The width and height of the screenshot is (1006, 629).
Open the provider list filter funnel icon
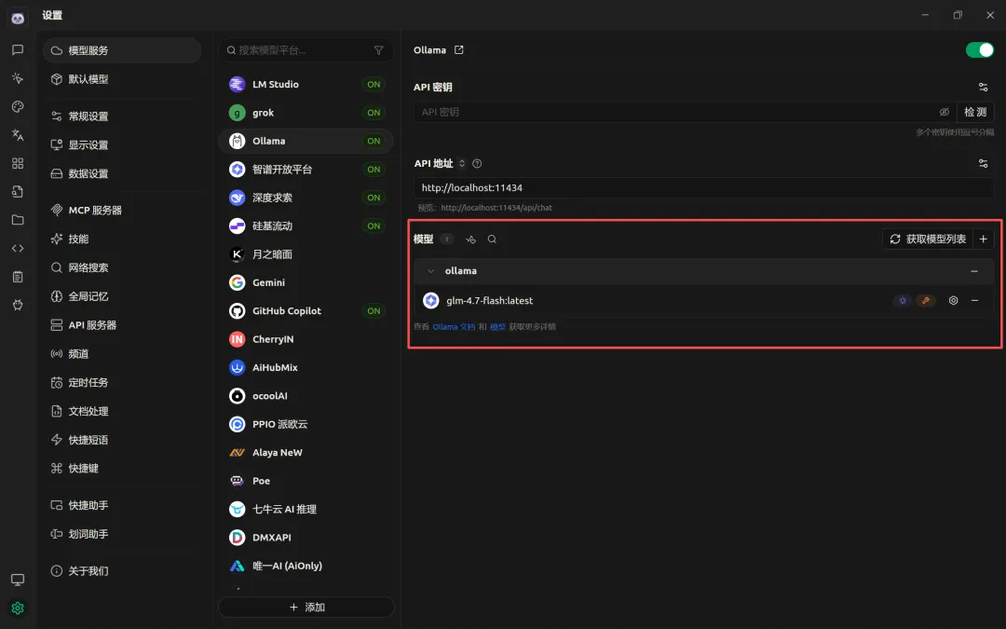pos(378,50)
